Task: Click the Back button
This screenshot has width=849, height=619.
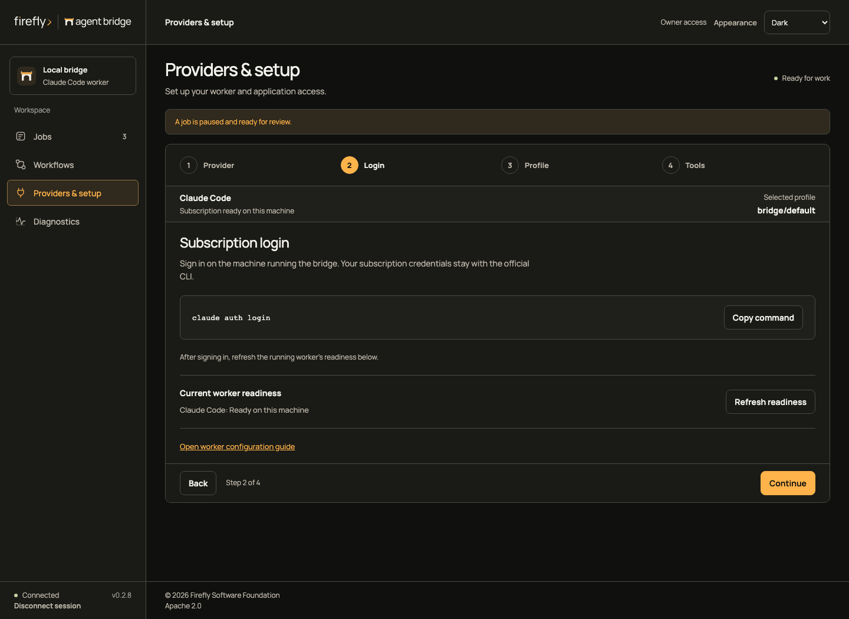Action: 198,483
